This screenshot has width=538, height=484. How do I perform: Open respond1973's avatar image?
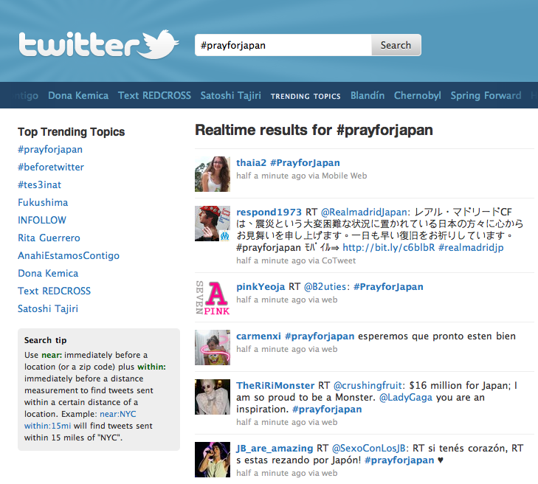tap(213, 224)
